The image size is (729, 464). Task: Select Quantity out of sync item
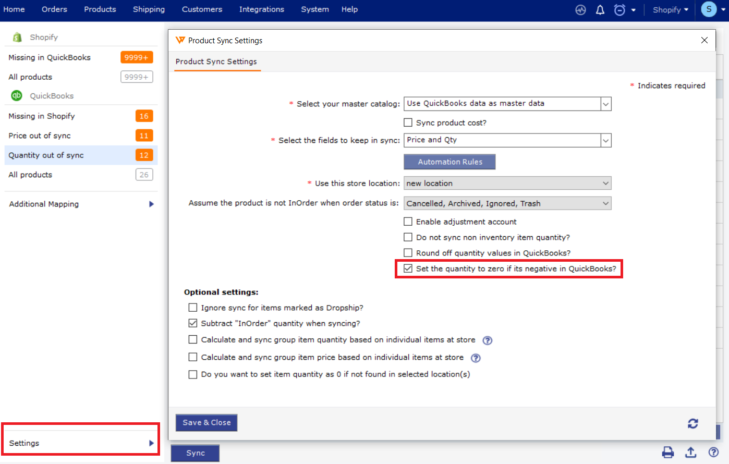tap(81, 155)
